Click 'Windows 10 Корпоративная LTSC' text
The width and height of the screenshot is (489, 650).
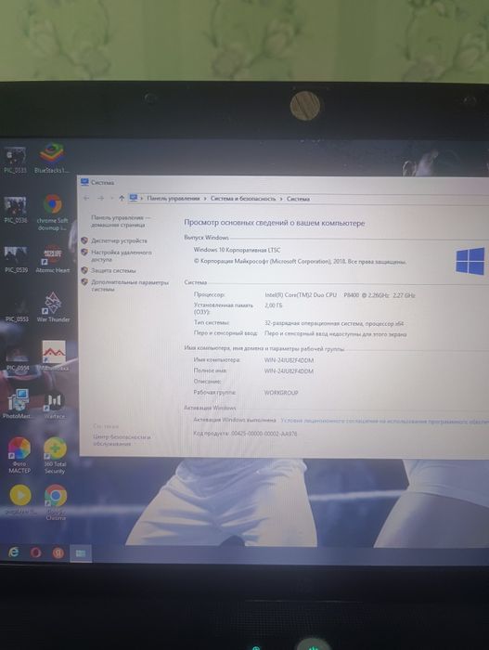(237, 250)
